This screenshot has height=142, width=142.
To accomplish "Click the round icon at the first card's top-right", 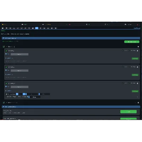I will coord(137,51).
